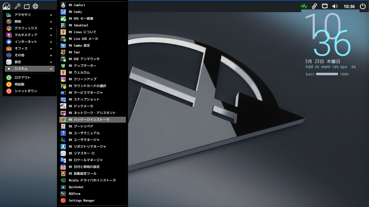This screenshot has height=207, width=369.
Task: Click the MX クリーンアップ broom icon
Action: pos(63,79)
